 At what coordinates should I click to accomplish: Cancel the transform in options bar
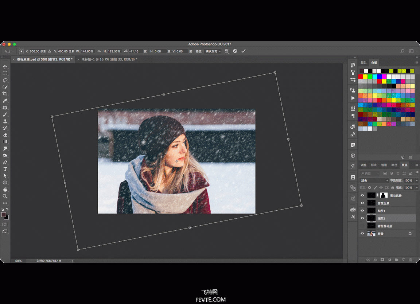pos(235,51)
